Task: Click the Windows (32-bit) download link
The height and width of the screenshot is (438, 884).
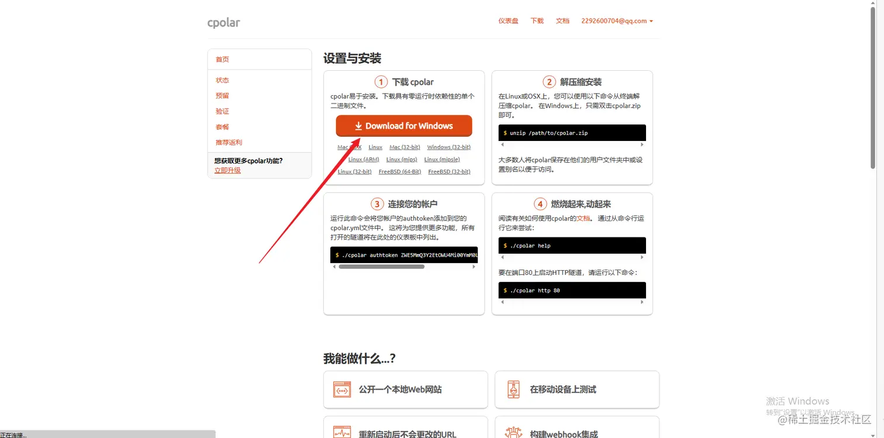Action: [x=449, y=147]
